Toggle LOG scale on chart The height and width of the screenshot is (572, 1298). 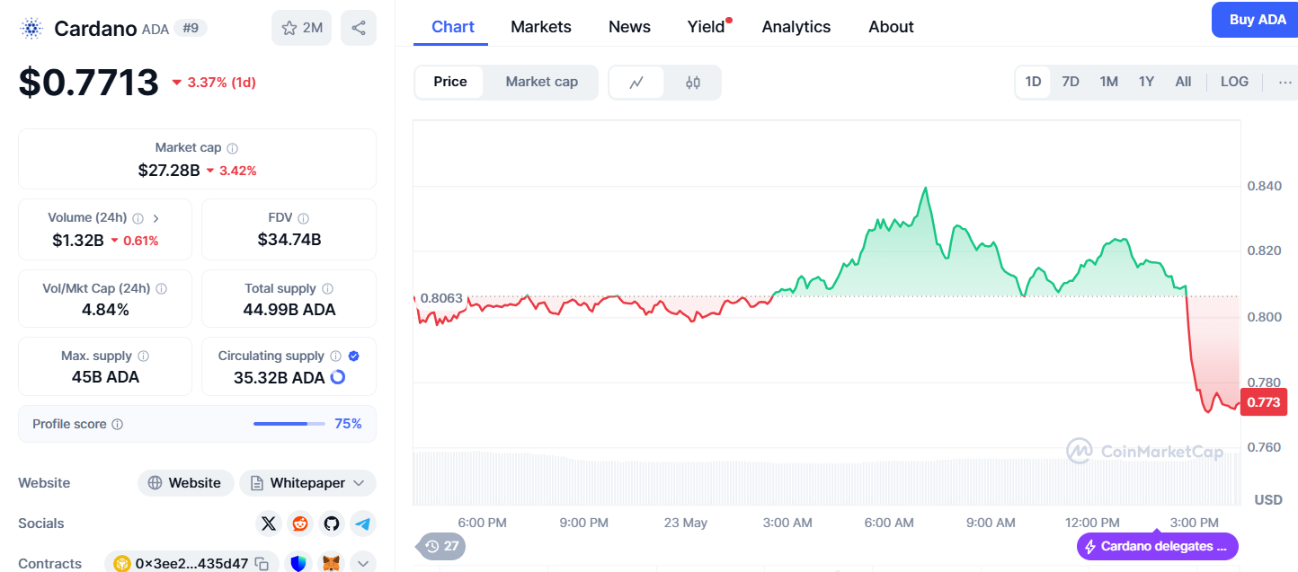click(1234, 82)
